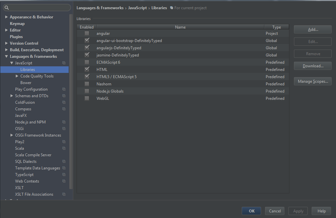Click project-level icon beside TypeScript row
336x218 pixels.
pos(64,175)
